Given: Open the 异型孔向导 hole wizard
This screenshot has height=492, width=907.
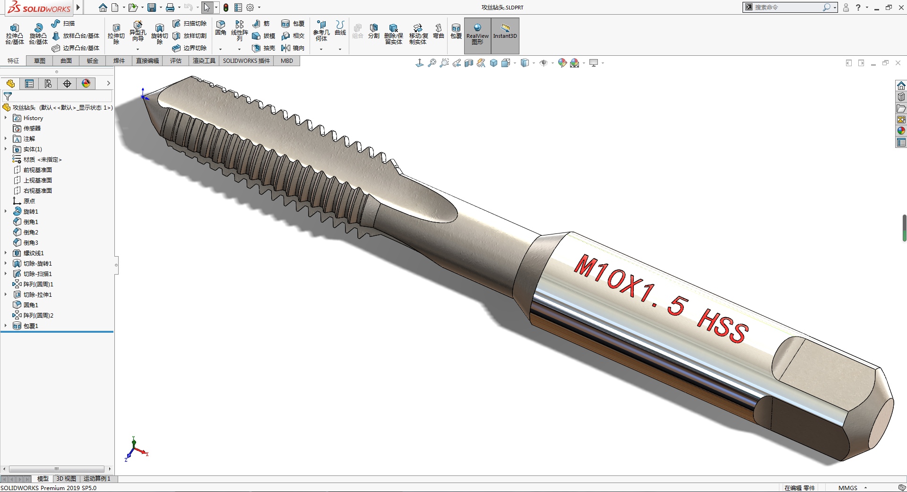Looking at the screenshot, I should tap(138, 32).
